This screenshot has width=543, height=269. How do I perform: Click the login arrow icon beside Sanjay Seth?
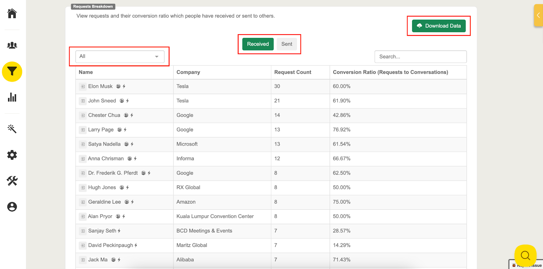[83, 231]
